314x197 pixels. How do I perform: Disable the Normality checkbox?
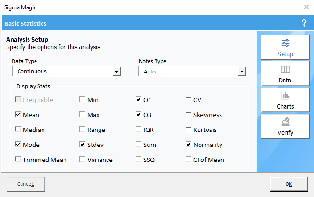click(x=188, y=145)
